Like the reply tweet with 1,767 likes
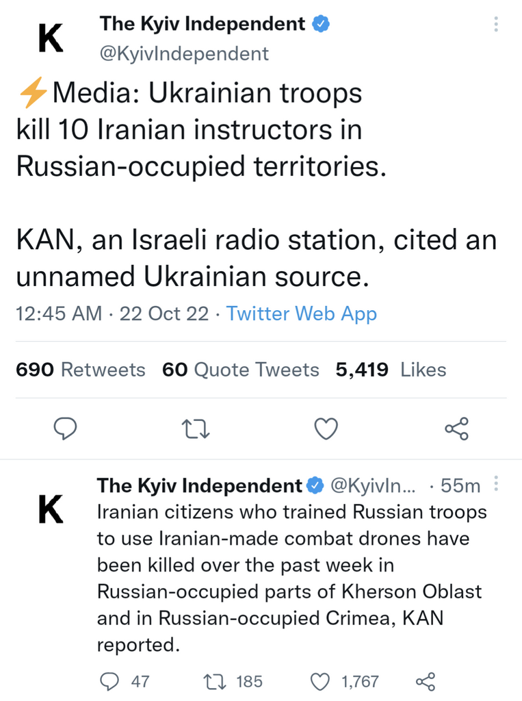Image resolution: width=522 pixels, height=701 pixels. [320, 681]
